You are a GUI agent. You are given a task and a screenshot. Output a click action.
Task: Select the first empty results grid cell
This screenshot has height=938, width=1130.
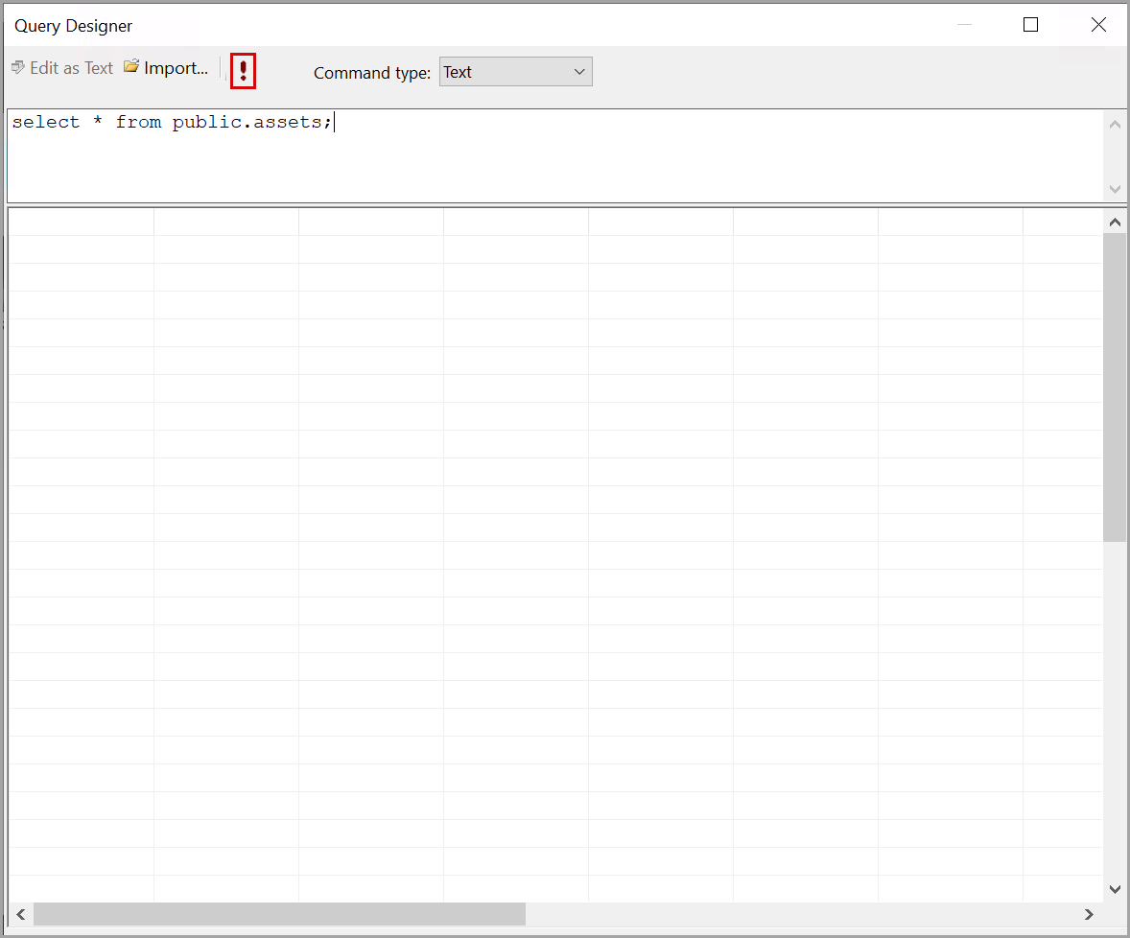(82, 222)
